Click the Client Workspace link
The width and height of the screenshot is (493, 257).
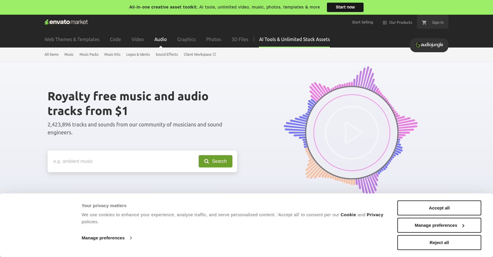click(x=200, y=55)
